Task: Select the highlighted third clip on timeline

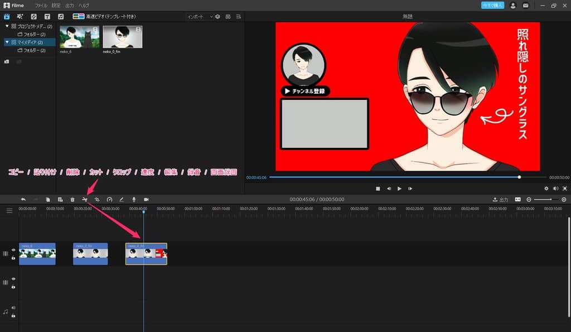Action: pyautogui.click(x=147, y=254)
